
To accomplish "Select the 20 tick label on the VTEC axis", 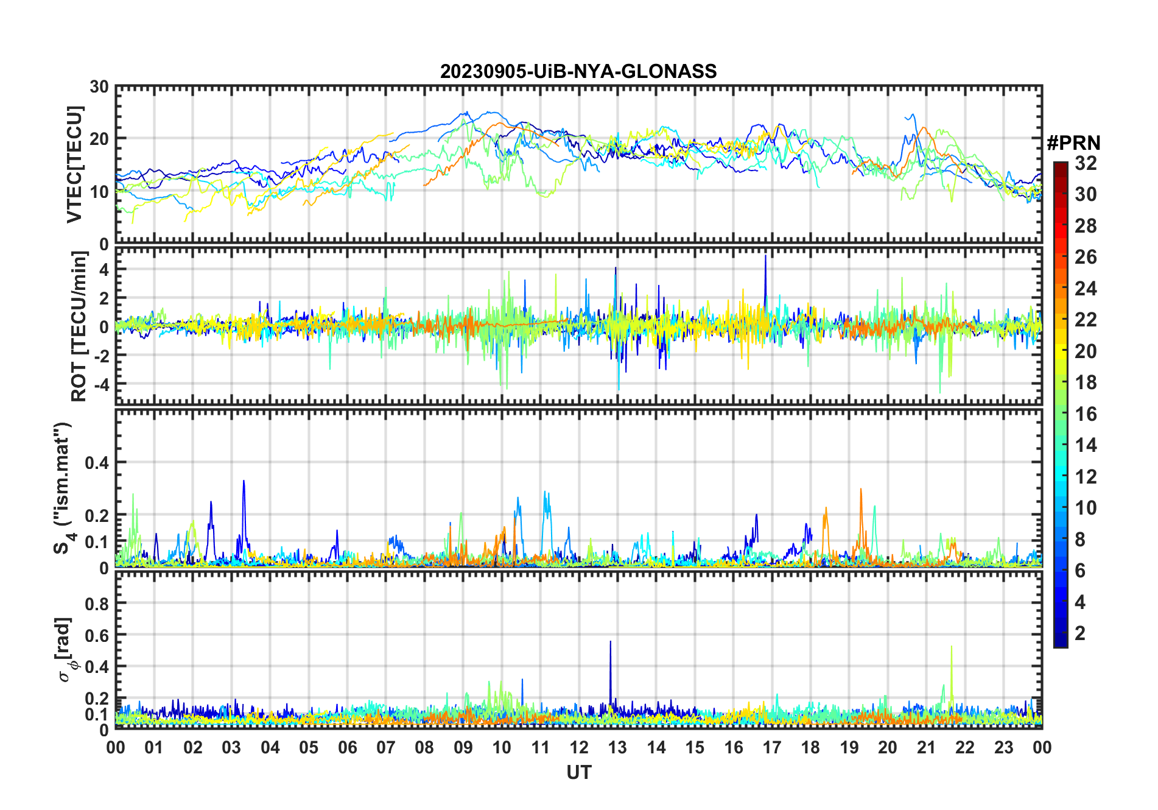I will 99,139.
